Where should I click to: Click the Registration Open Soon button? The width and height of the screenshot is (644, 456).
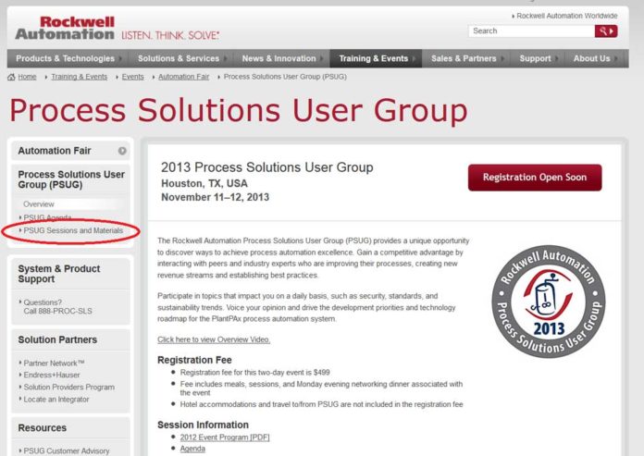pyautogui.click(x=535, y=178)
